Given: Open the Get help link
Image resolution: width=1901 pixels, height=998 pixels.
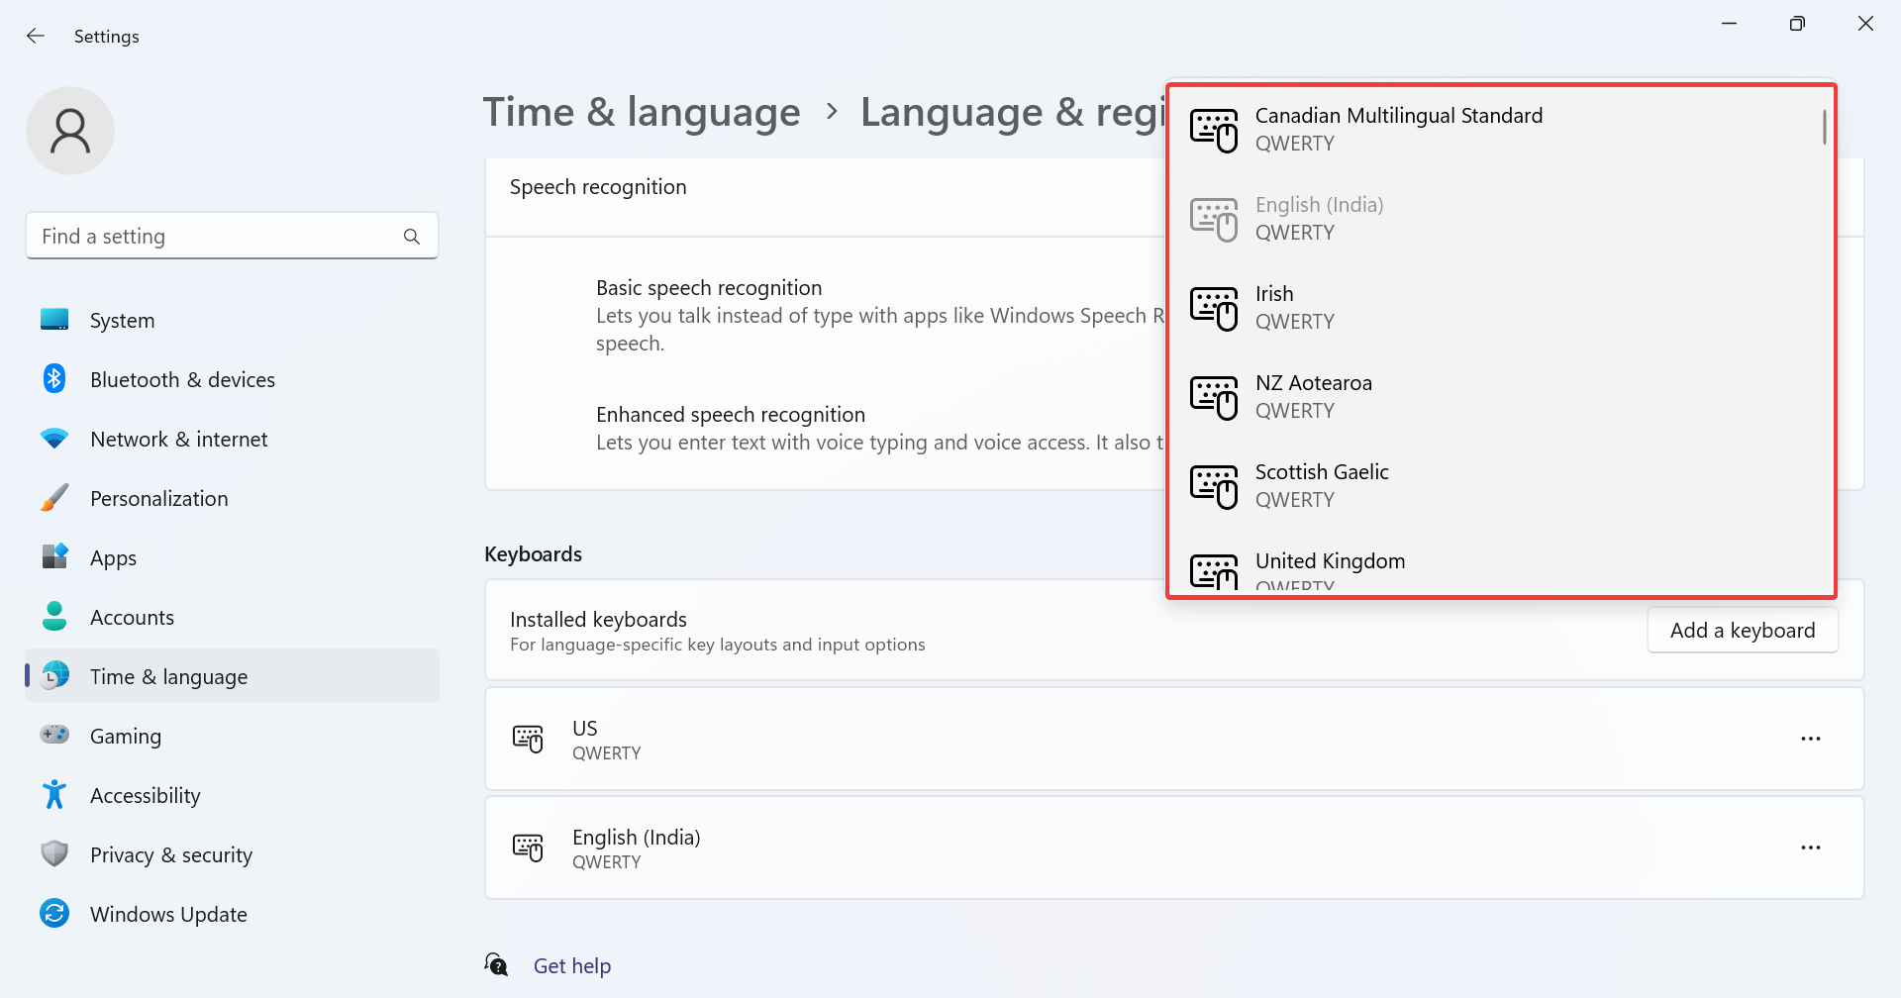Looking at the screenshot, I should 572,964.
